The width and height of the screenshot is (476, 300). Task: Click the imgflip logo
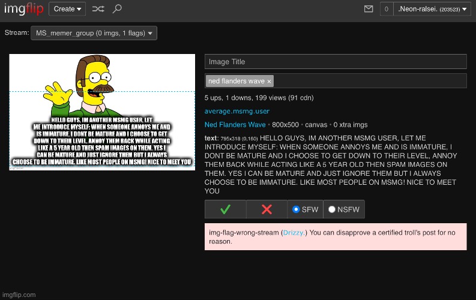(x=23, y=9)
